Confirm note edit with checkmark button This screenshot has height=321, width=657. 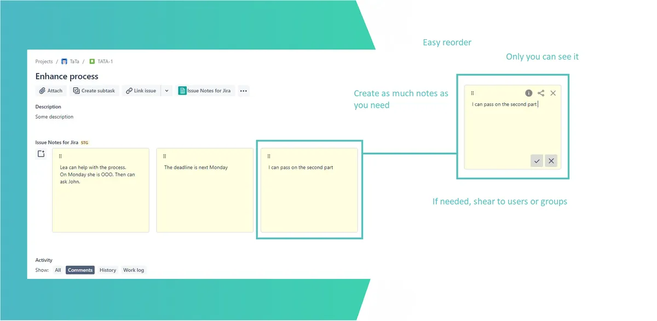(537, 161)
